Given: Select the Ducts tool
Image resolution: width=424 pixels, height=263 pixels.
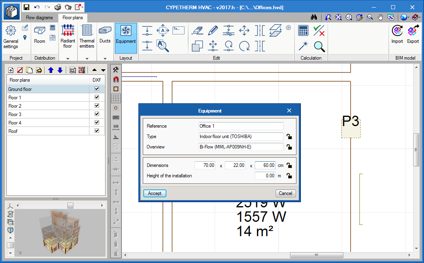Looking at the screenshot, I should point(105,34).
